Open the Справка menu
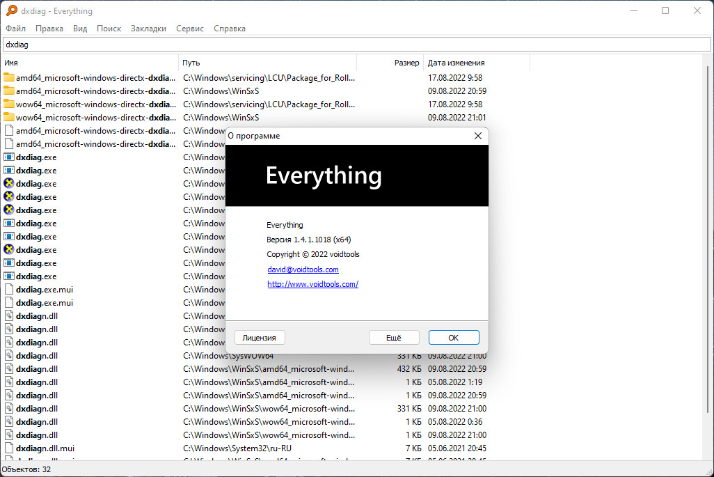714x477 pixels. point(229,29)
